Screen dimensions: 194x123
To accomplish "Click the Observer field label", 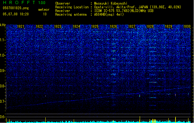I will pyautogui.click(x=63, y=3).
